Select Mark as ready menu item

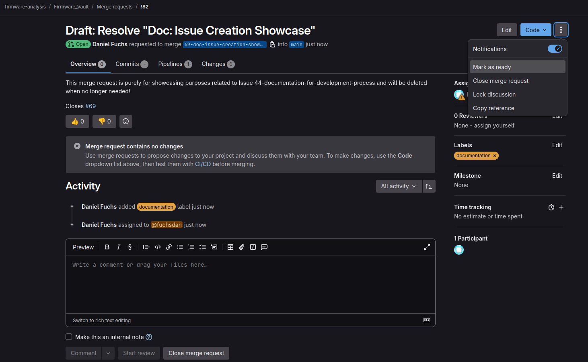pos(518,67)
